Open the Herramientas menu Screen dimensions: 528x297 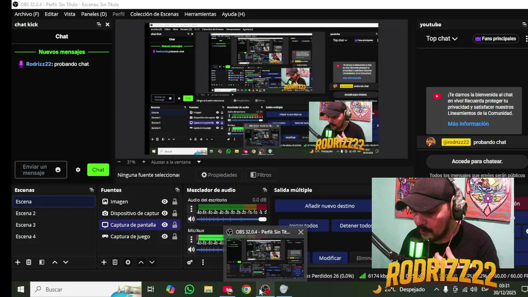coord(200,14)
